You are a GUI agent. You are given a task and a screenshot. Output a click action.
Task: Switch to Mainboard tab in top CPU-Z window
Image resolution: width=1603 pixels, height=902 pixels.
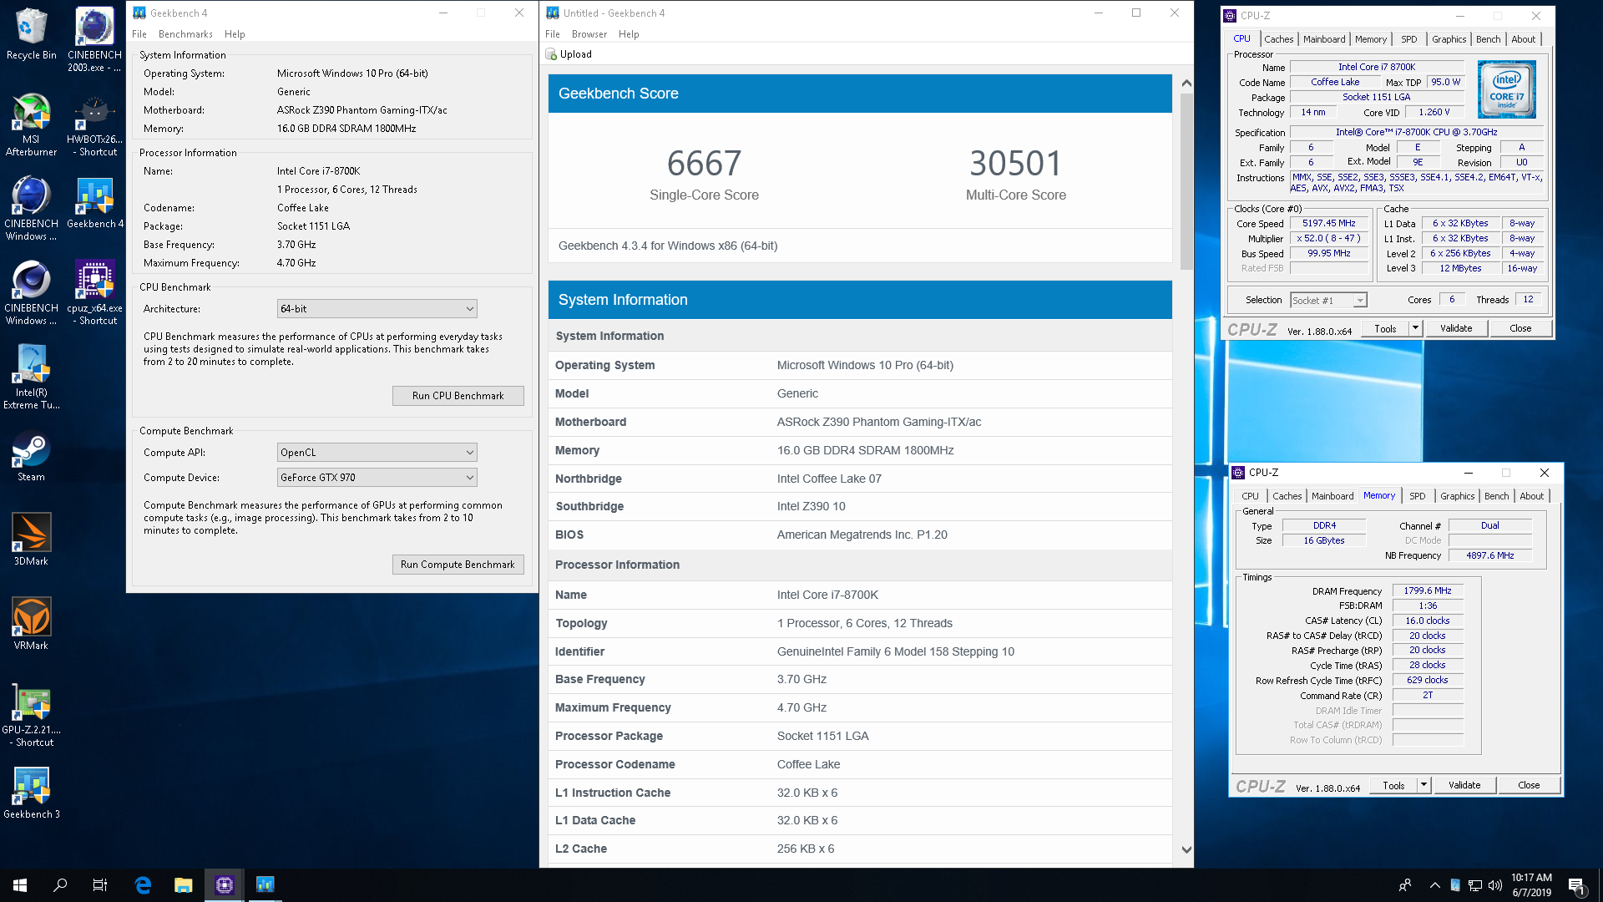tap(1324, 39)
